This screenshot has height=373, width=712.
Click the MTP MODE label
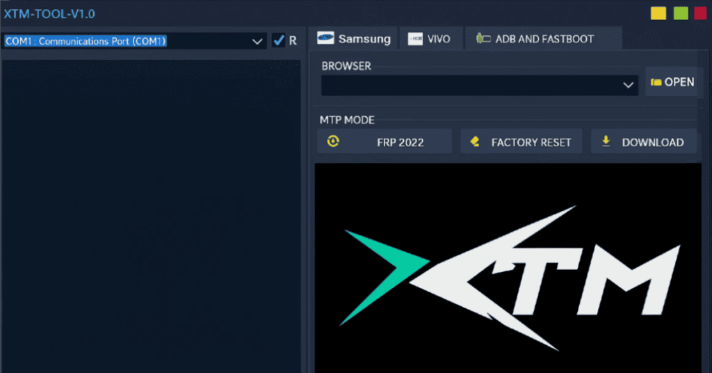pos(347,120)
